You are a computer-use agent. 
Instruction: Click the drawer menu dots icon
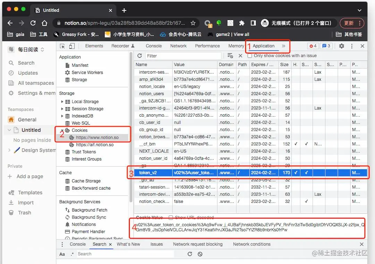(62, 244)
